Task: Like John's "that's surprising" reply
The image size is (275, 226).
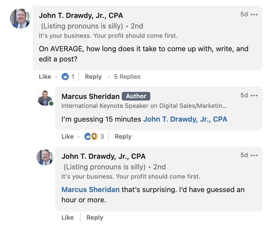Action: point(67,218)
